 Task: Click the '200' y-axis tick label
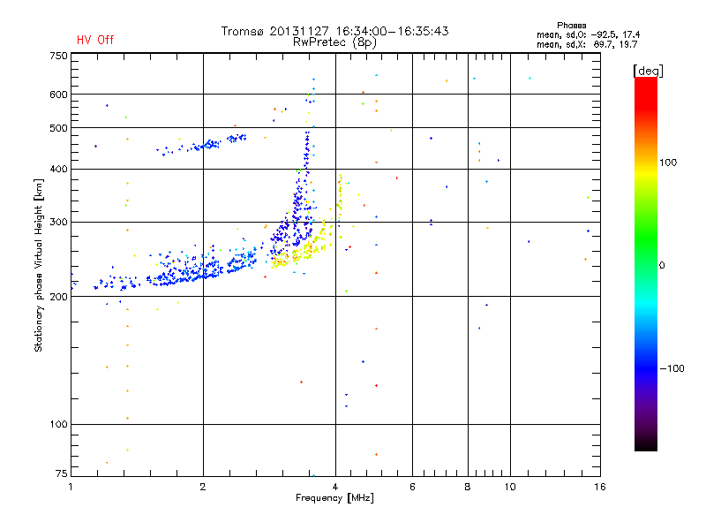tap(58, 297)
